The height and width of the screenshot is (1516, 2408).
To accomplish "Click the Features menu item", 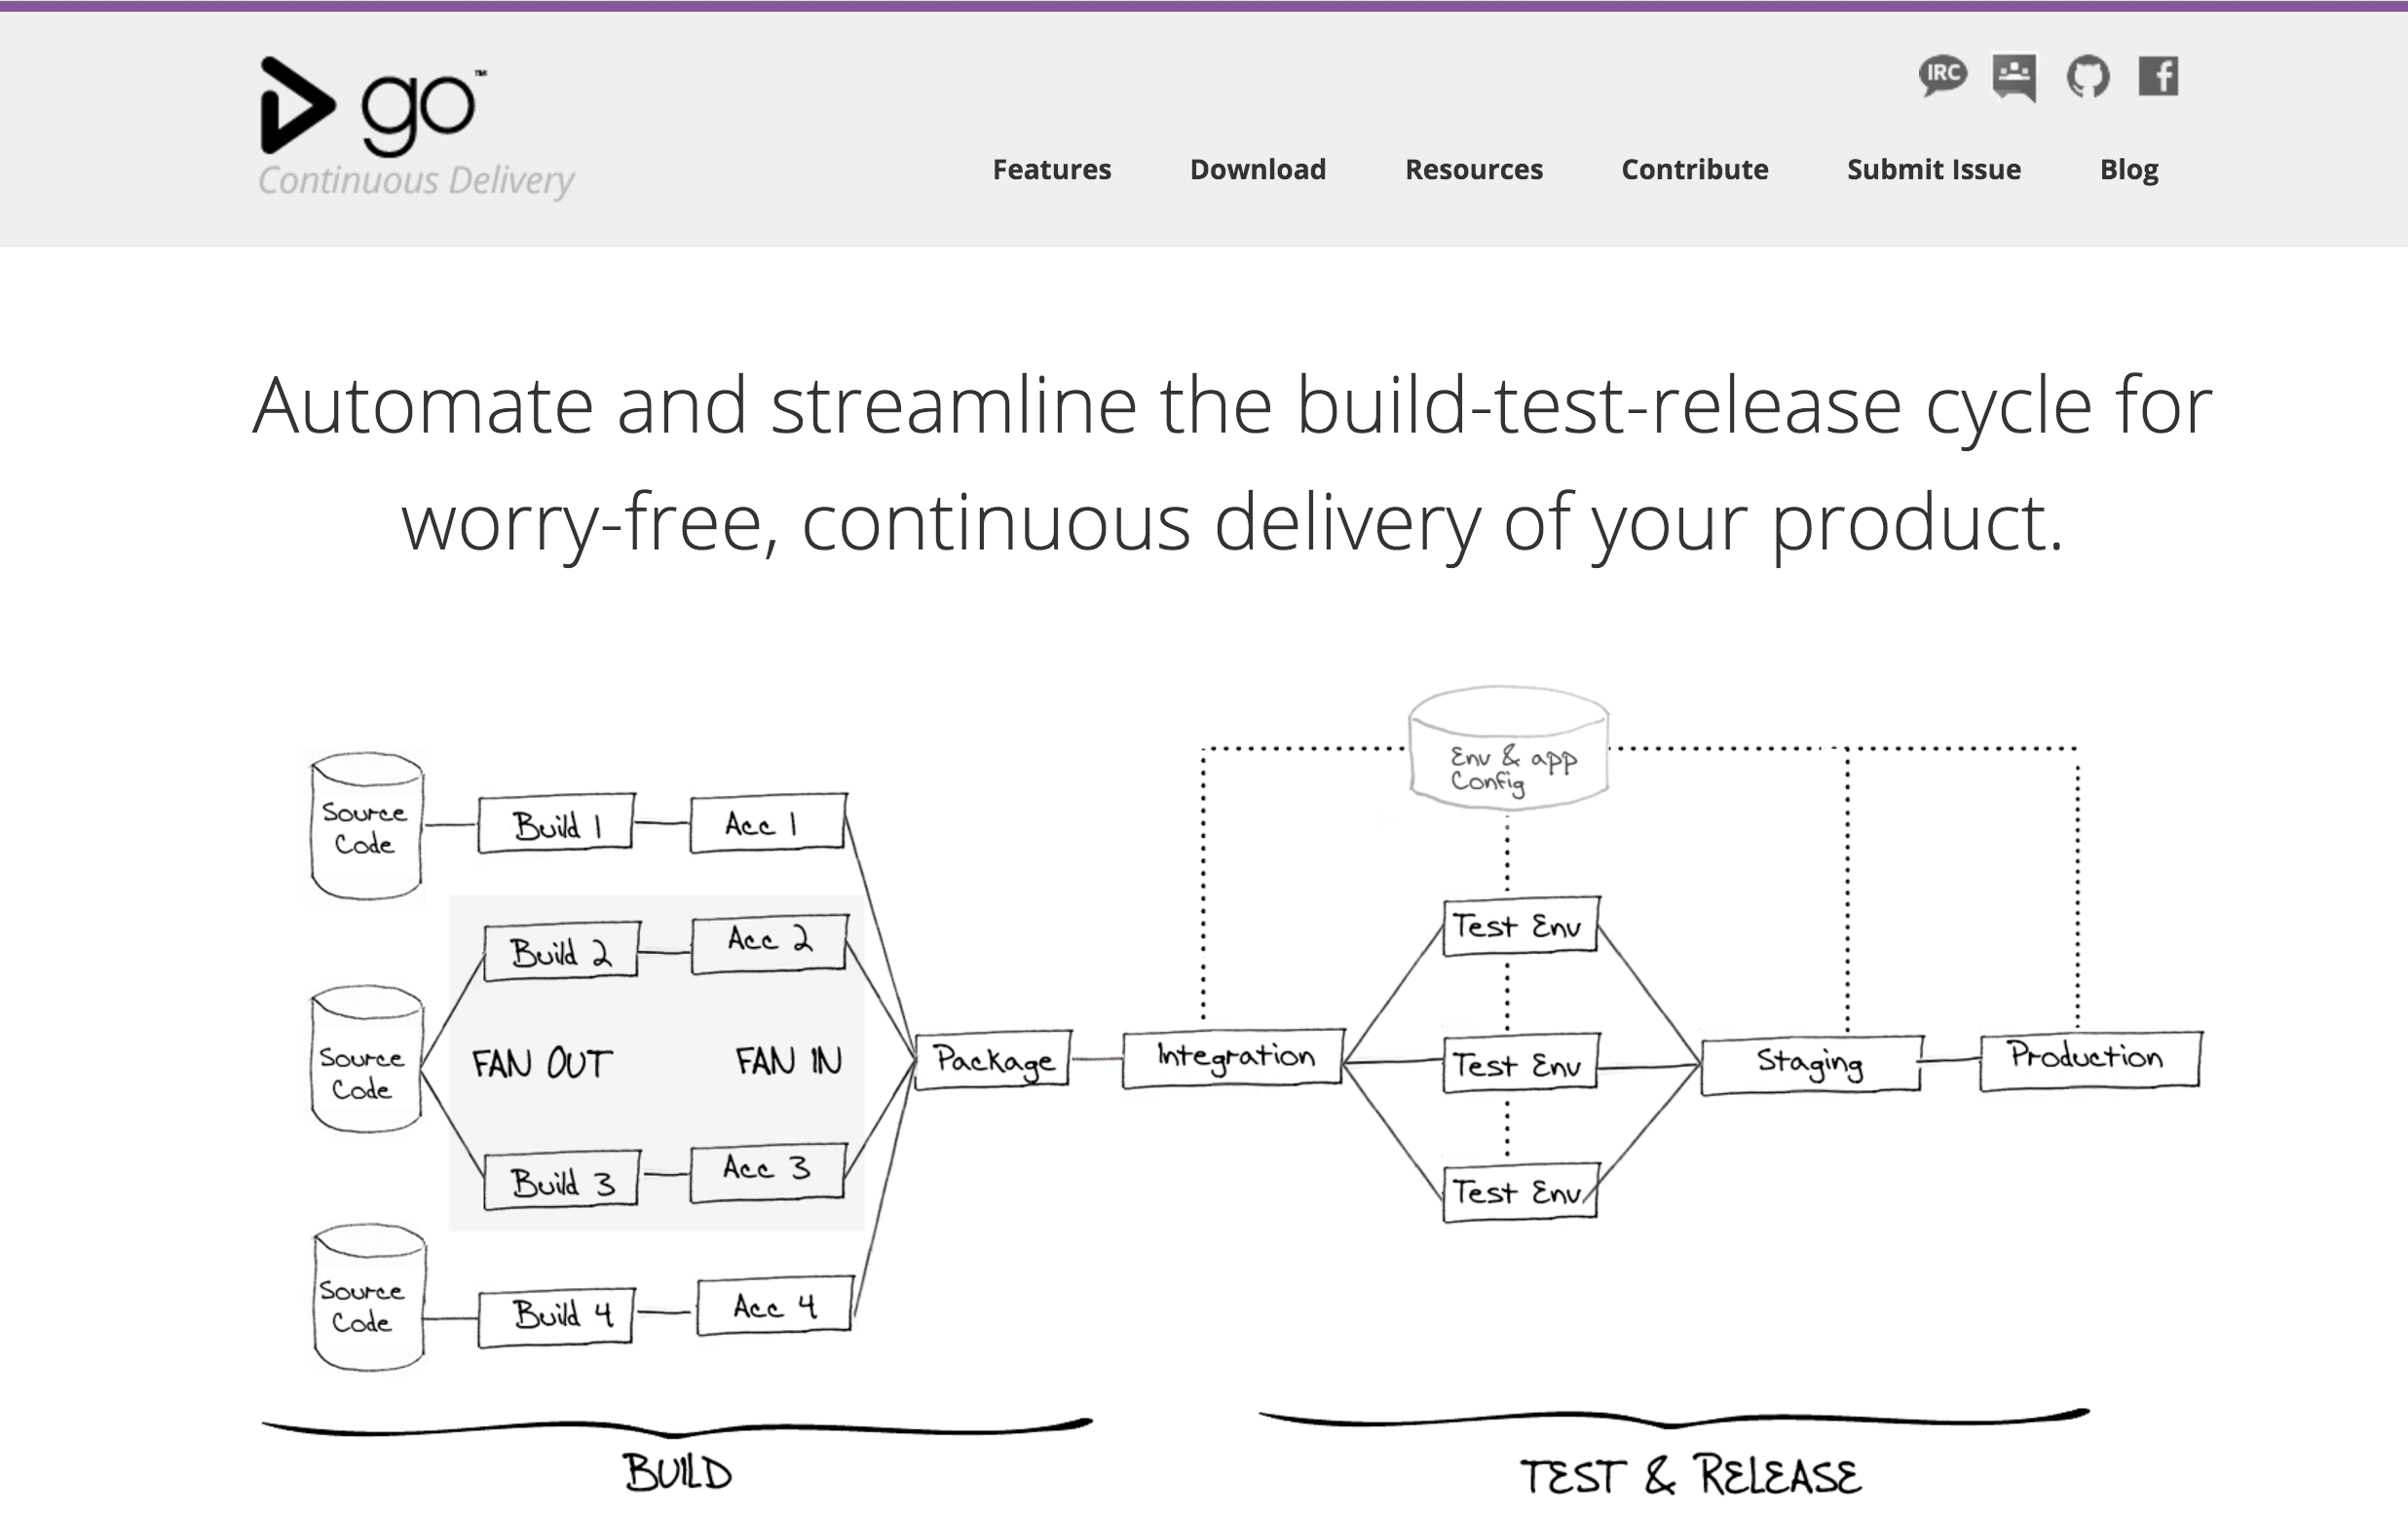I will [1049, 168].
